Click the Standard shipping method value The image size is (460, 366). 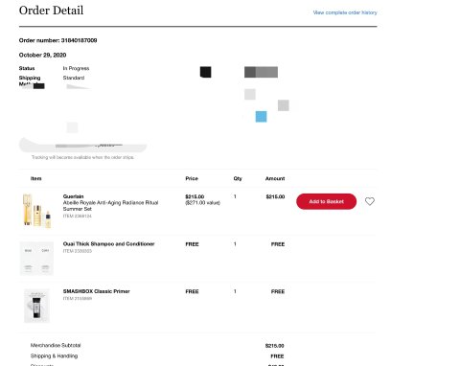(74, 78)
